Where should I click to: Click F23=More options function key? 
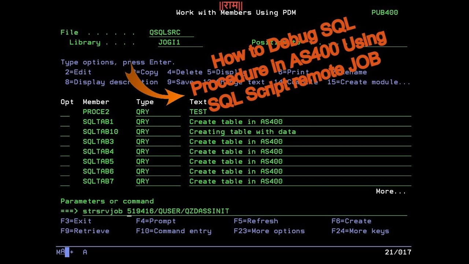tap(269, 231)
